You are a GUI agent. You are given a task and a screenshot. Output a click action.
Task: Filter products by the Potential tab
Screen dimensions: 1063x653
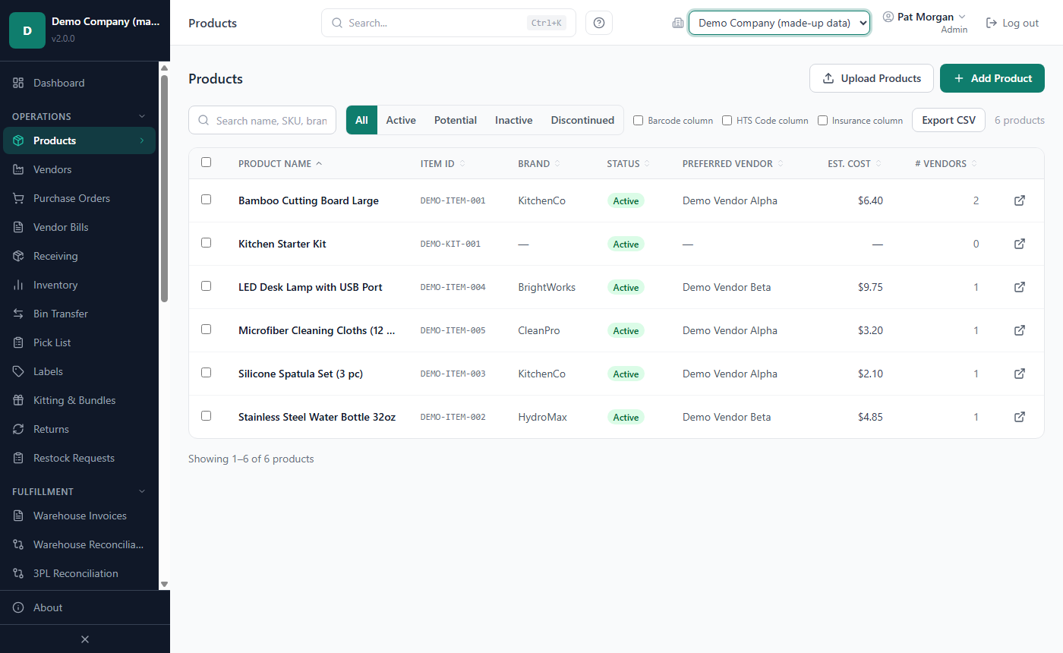[456, 120]
